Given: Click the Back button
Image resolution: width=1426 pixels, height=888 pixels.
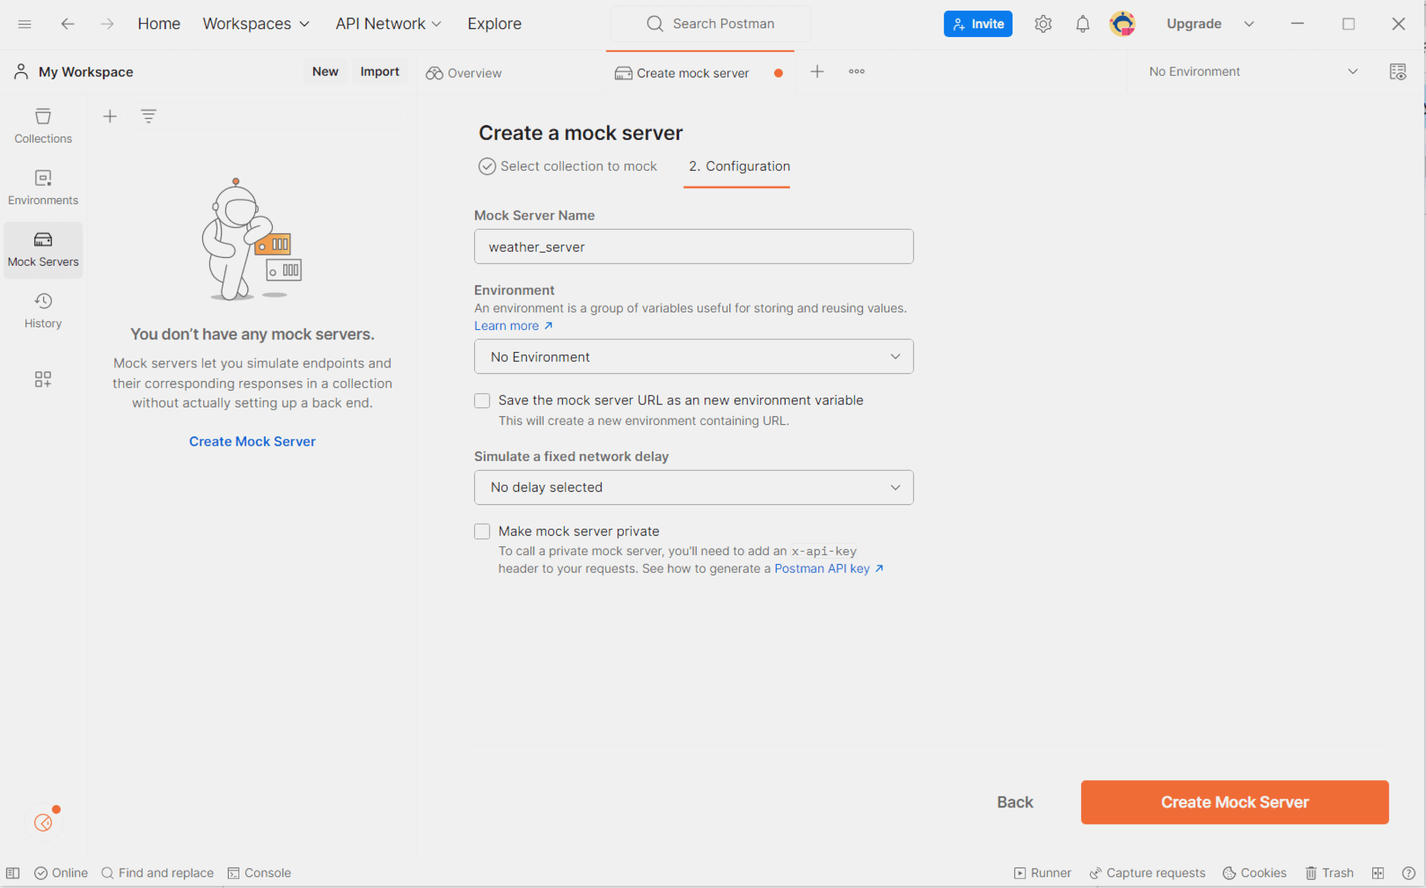Looking at the screenshot, I should (1015, 802).
